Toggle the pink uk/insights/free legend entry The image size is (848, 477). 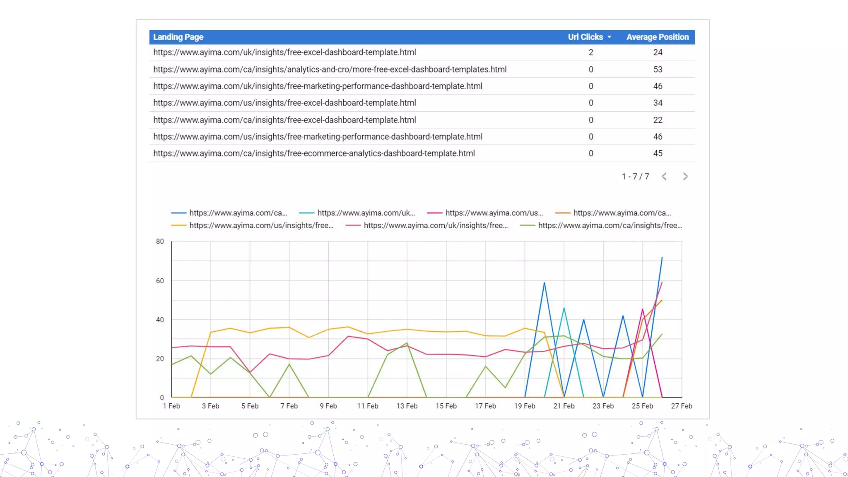tap(435, 226)
